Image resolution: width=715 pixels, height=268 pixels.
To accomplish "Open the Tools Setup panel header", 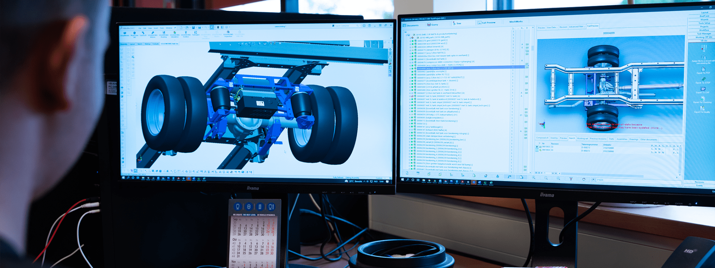I will [x=704, y=23].
